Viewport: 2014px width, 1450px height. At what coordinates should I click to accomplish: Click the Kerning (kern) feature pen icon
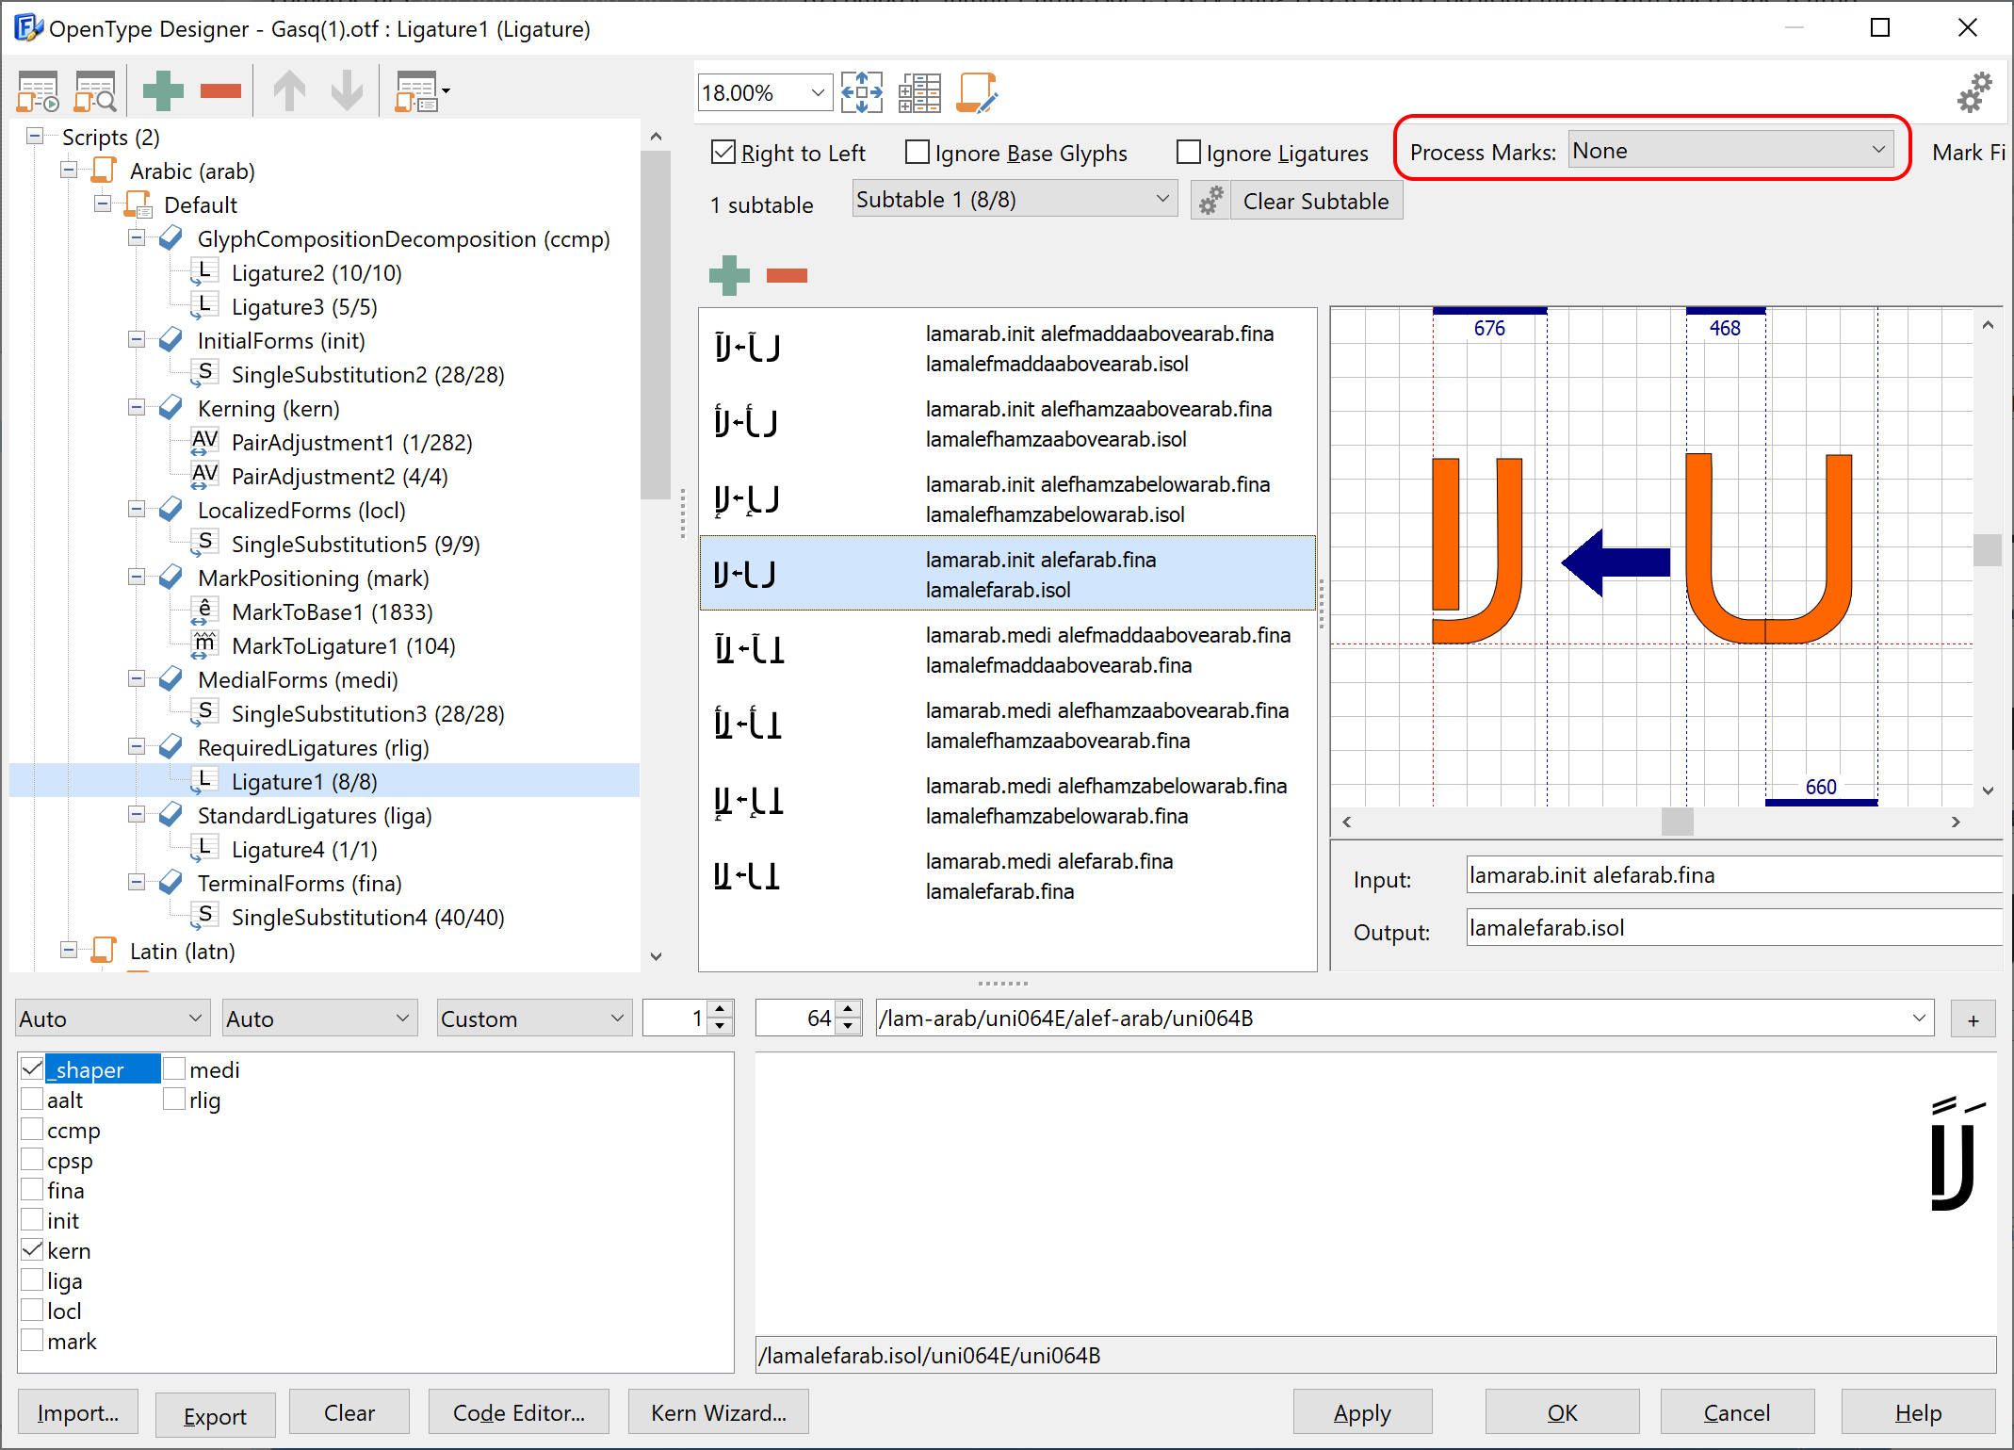pyautogui.click(x=171, y=408)
